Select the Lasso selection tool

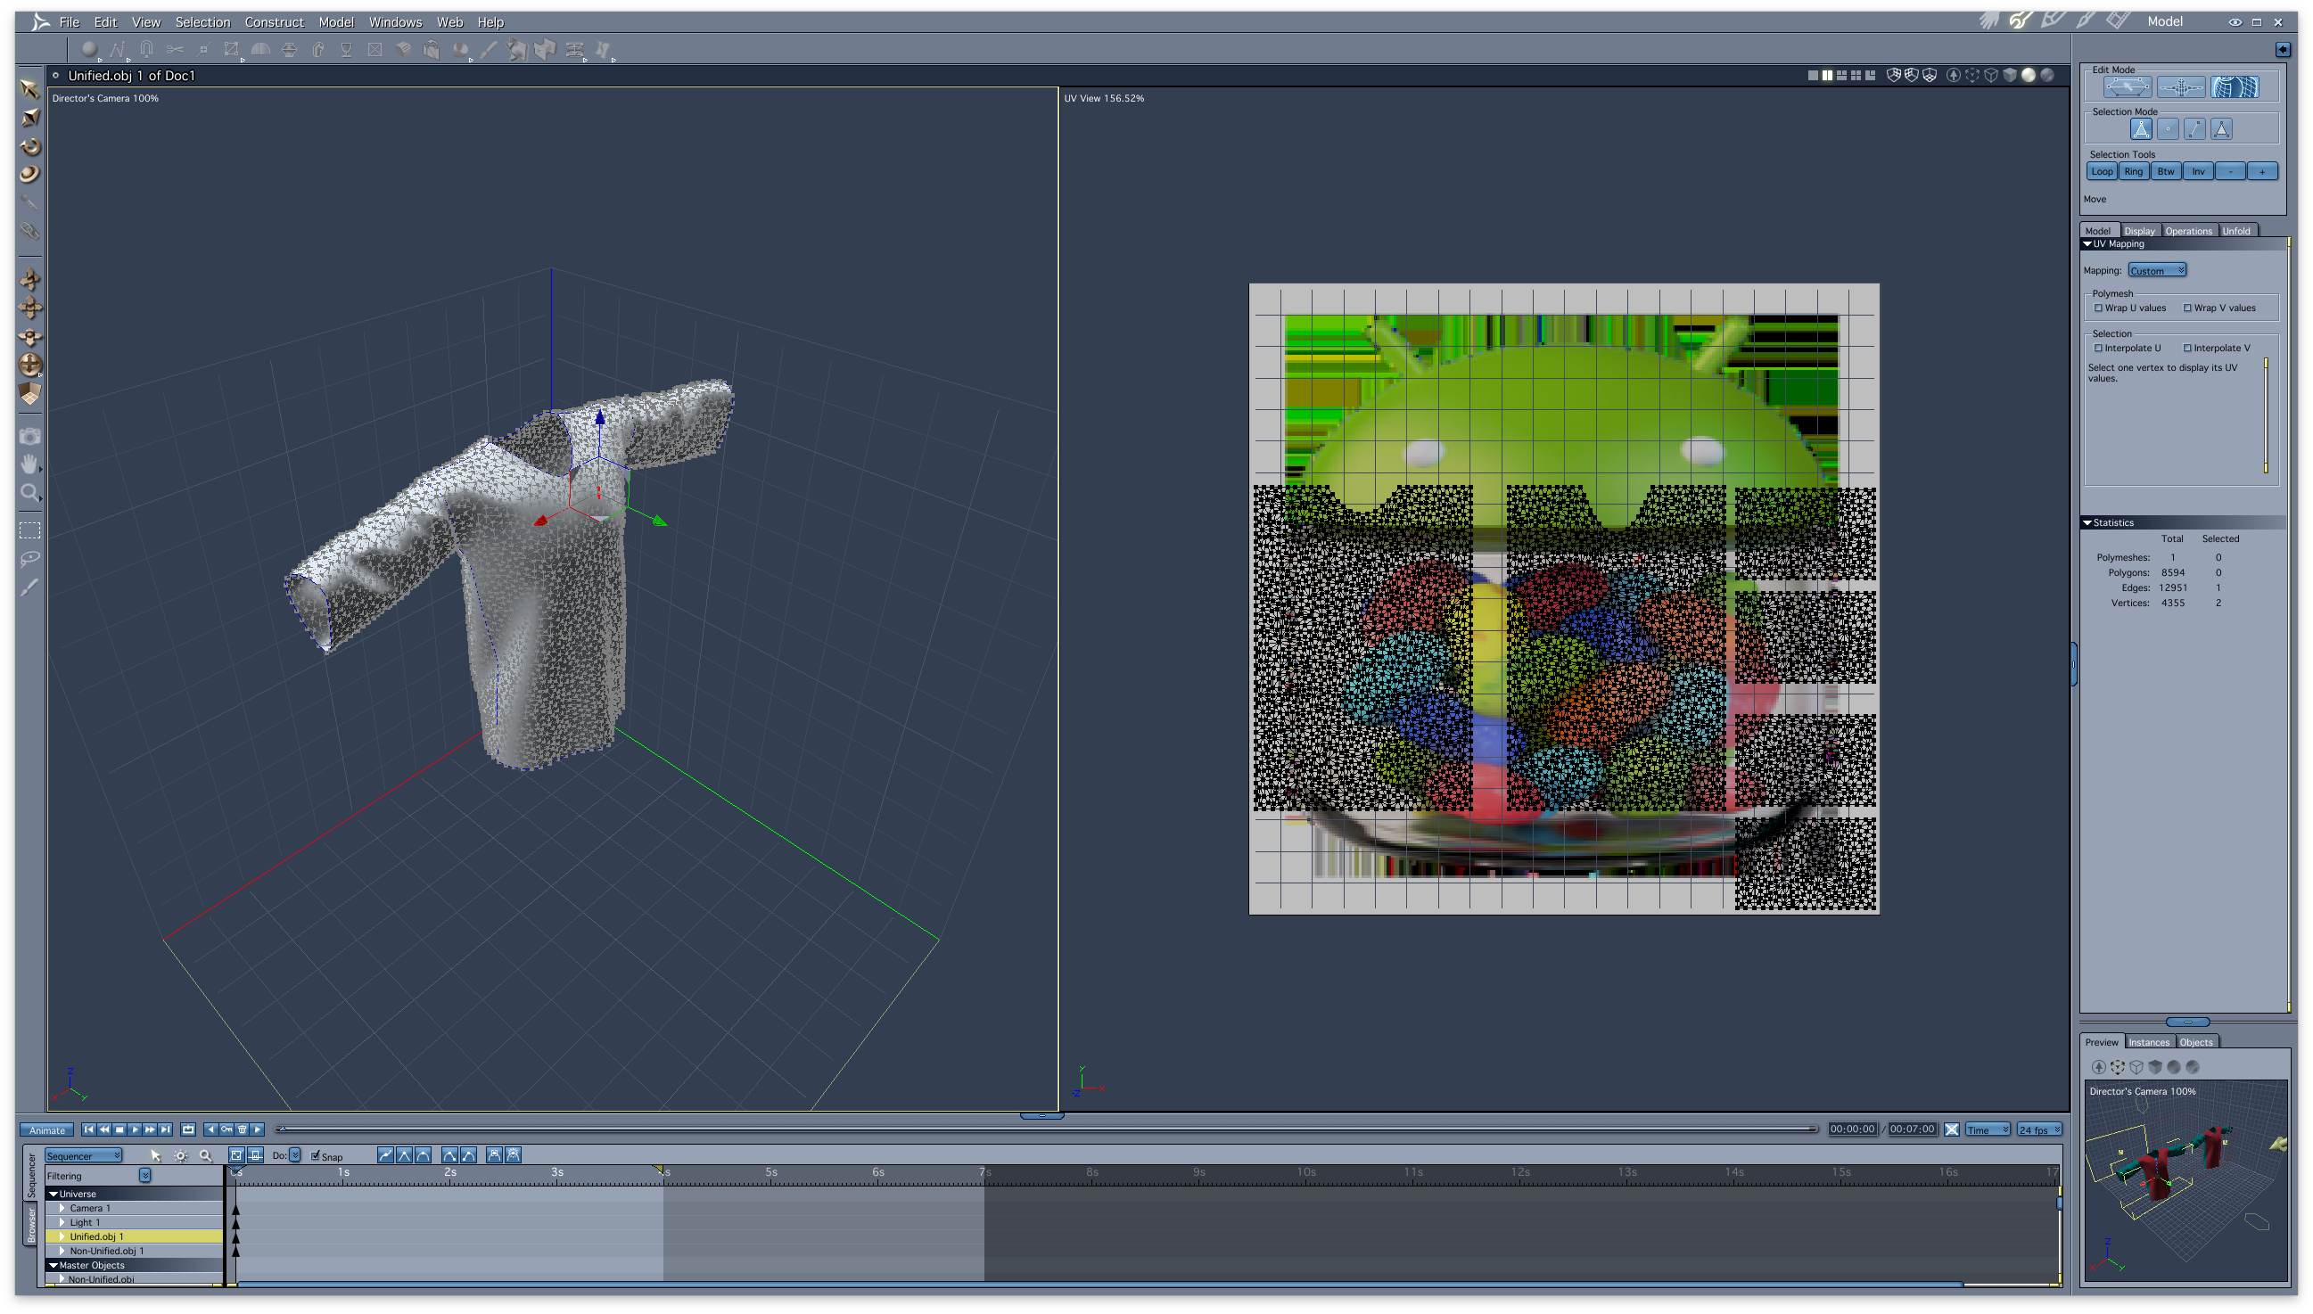tap(30, 557)
